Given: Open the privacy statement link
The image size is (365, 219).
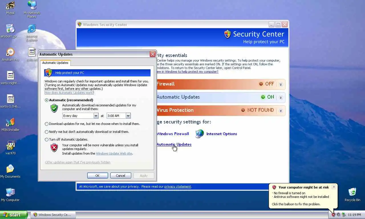Looking at the screenshot, I should point(177,186).
